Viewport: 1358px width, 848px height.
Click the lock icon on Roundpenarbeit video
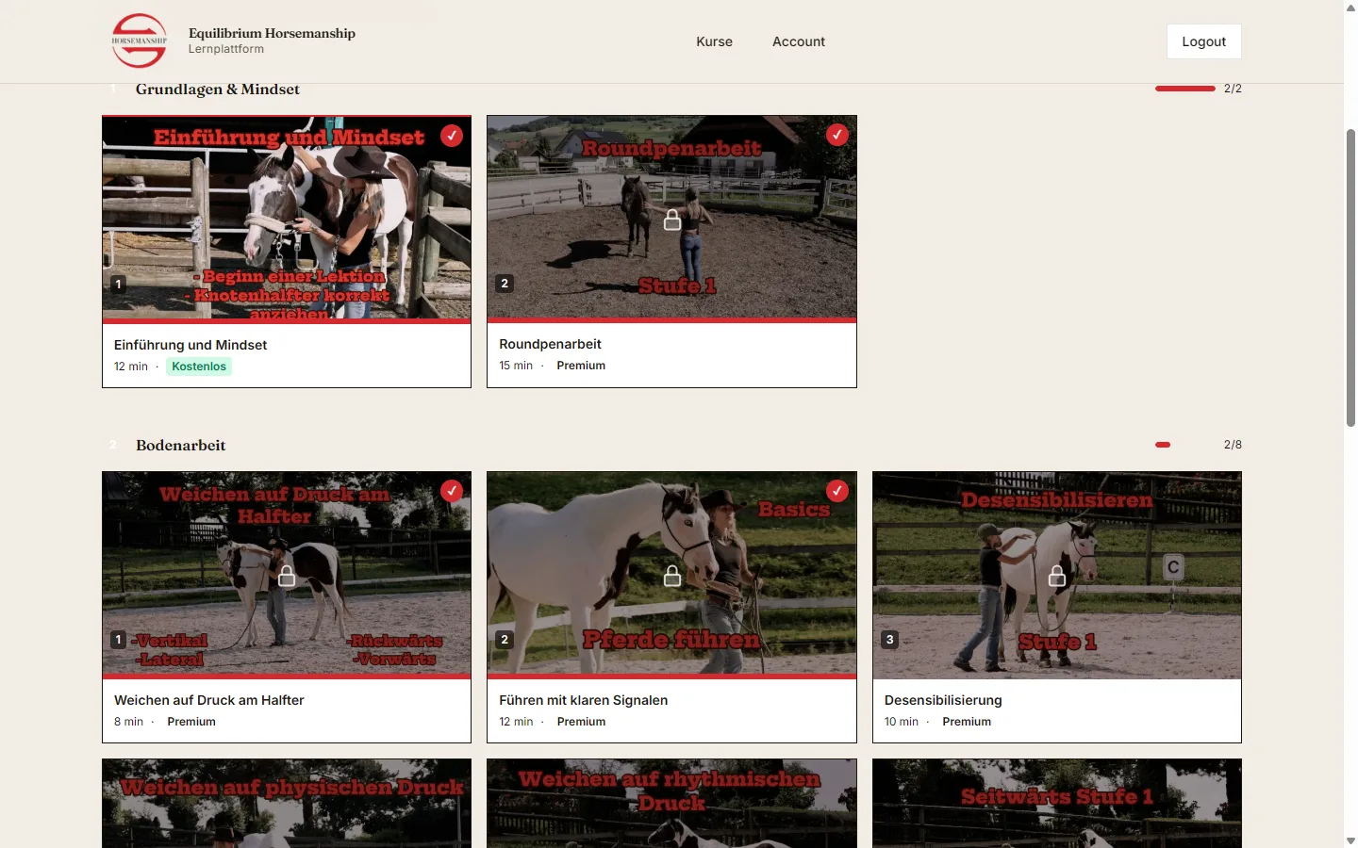pyautogui.click(x=672, y=220)
